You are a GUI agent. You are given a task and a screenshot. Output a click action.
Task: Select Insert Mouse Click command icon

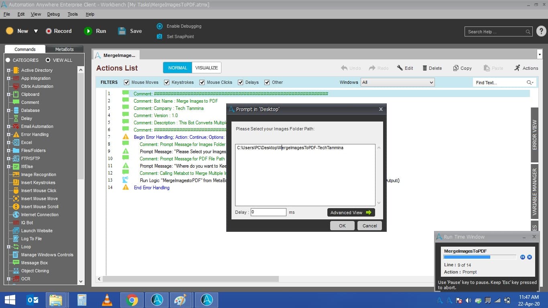click(x=16, y=190)
